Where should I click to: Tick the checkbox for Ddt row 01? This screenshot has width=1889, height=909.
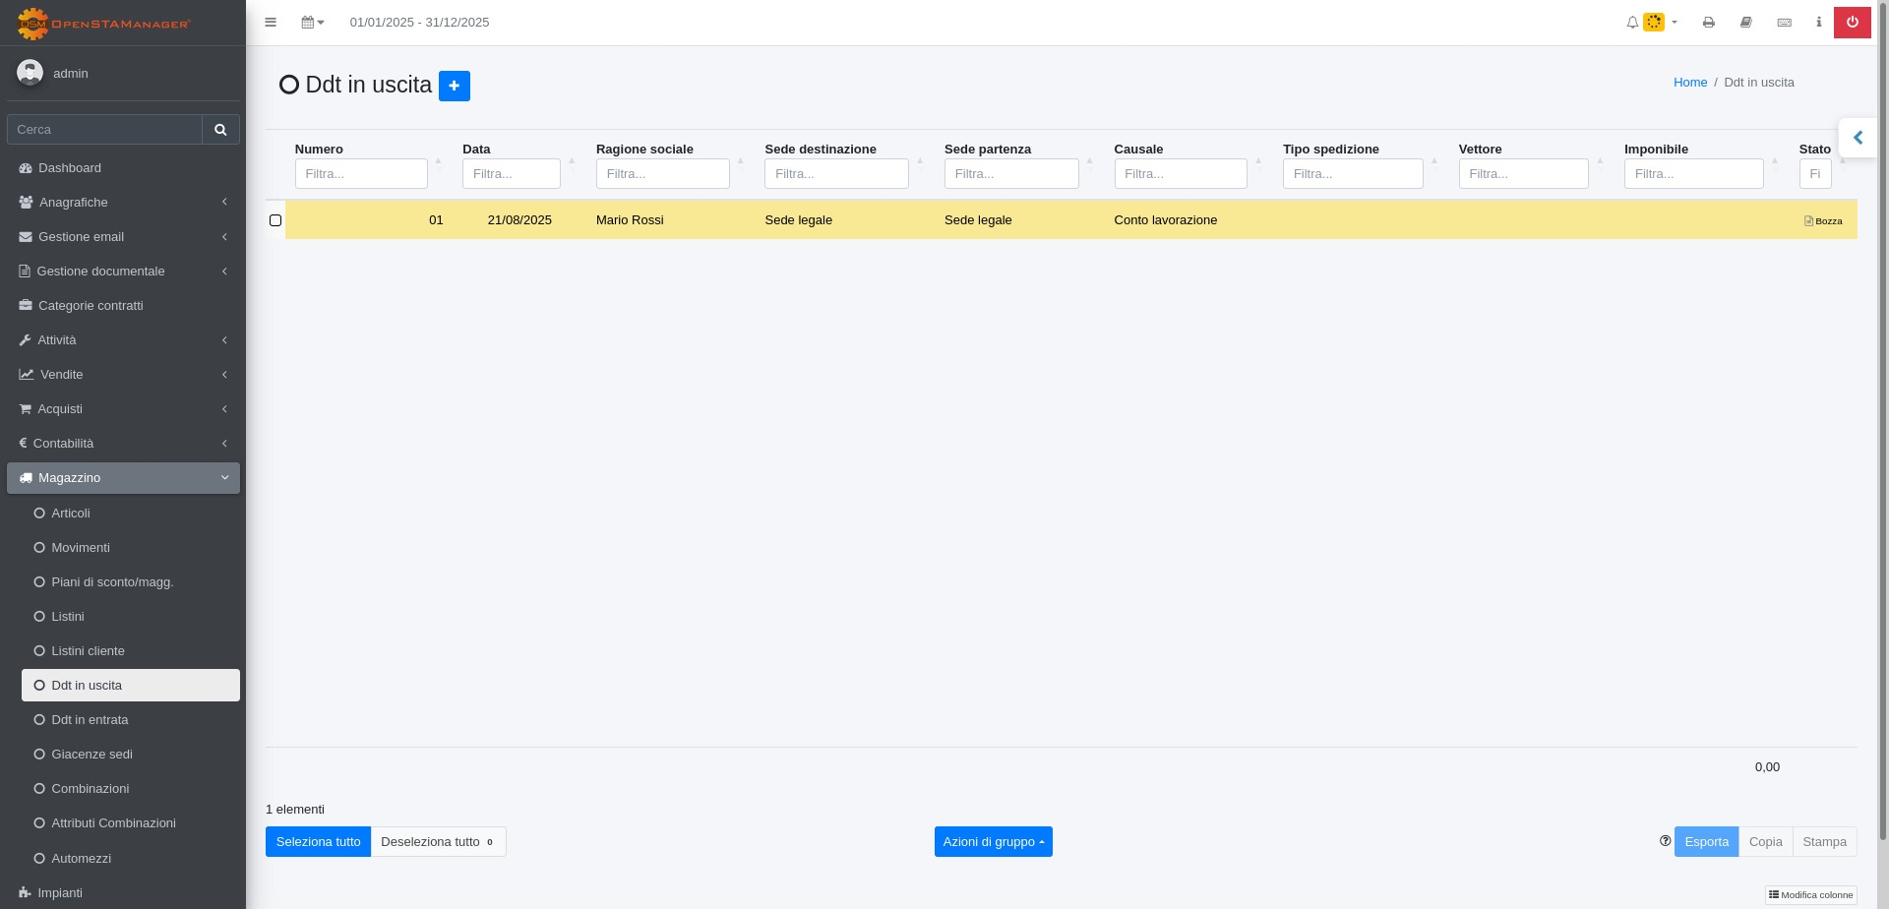(x=275, y=220)
